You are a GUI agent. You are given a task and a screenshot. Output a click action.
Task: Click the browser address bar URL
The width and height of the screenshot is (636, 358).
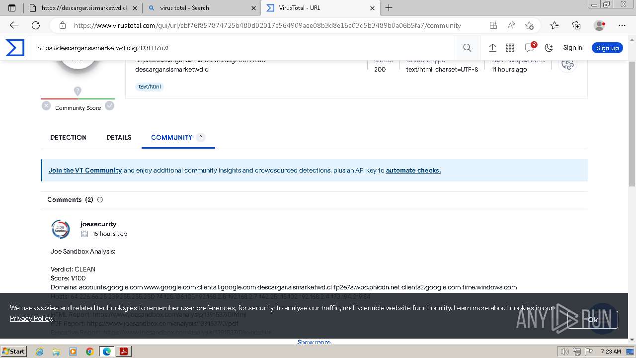pos(267,25)
